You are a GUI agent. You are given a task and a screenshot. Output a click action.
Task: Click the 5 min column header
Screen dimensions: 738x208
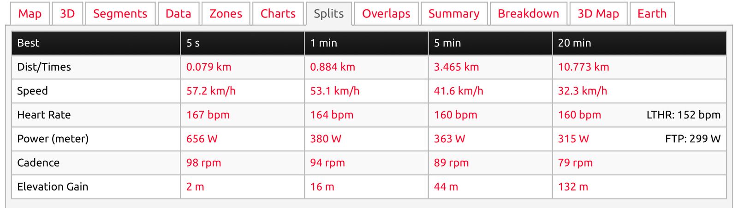coord(447,43)
